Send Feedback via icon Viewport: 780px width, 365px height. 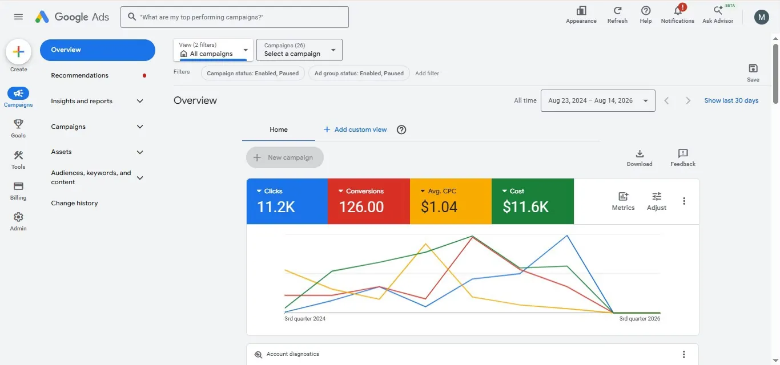pos(683,158)
